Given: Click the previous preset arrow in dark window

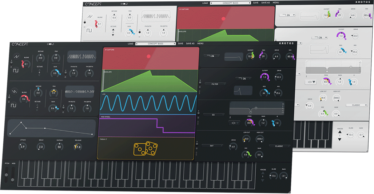Looking at the screenshot, I should click(x=136, y=44).
